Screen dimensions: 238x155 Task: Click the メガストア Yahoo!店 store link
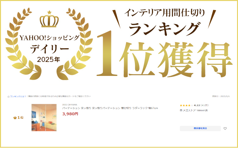pyautogui.click(x=195, y=111)
